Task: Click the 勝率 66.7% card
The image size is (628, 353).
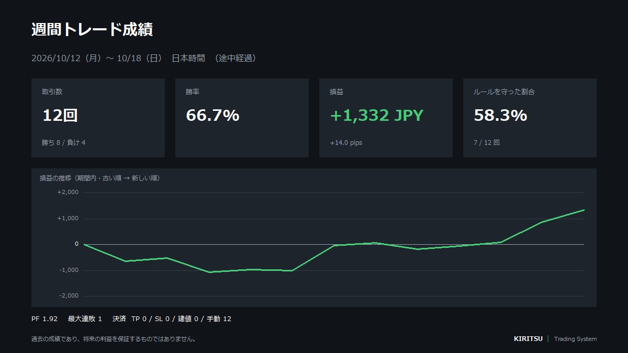Action: 242,118
